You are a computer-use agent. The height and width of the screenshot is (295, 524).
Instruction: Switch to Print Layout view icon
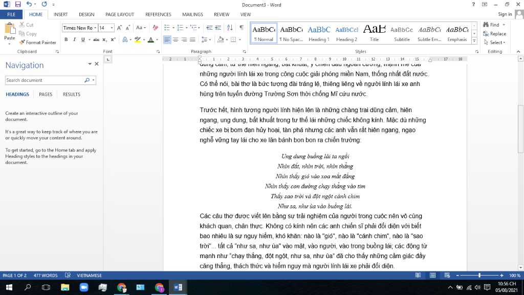[x=433, y=275]
